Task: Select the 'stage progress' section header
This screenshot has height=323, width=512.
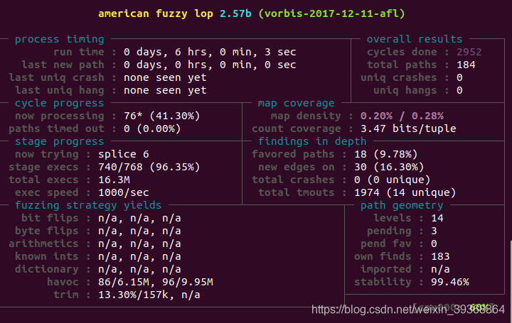Action: 60,141
